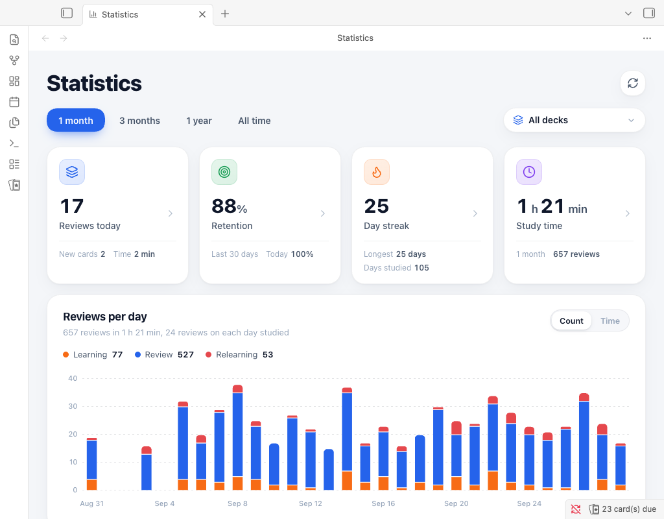Click the 'Longest 25 days' text
This screenshot has height=519, width=664.
(395, 254)
